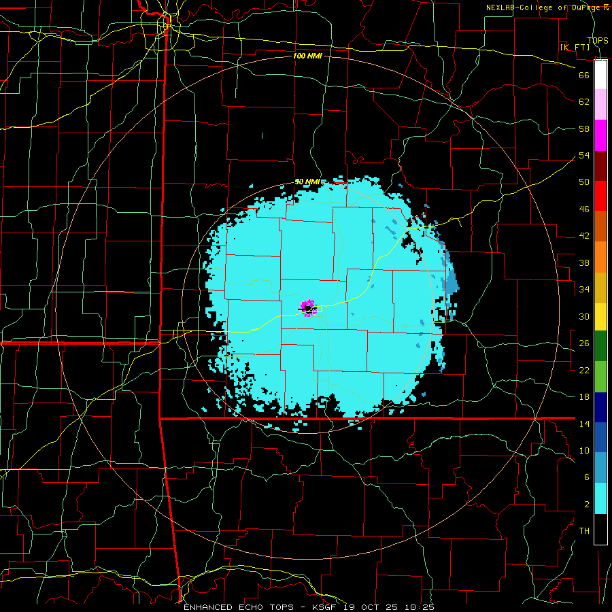Click the [K FT] units label
Image resolution: width=612 pixels, height=612 pixels.
coord(575,47)
